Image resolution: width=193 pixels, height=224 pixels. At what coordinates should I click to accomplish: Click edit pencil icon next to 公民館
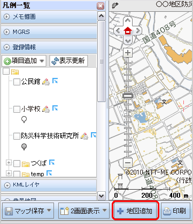coord(46,82)
